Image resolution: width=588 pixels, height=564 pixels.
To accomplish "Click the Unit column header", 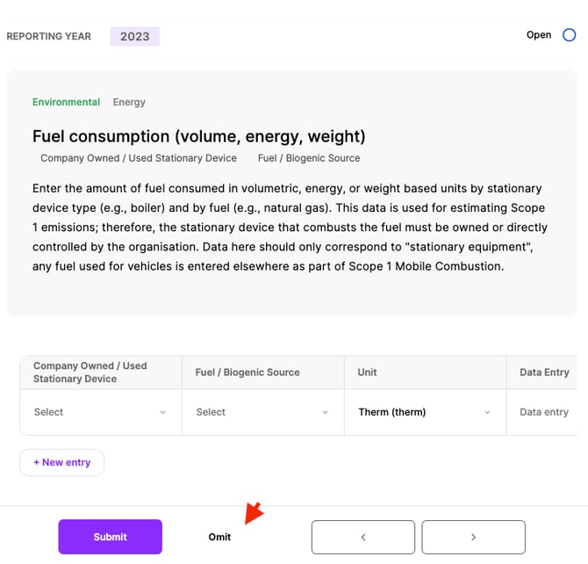I will (x=368, y=372).
